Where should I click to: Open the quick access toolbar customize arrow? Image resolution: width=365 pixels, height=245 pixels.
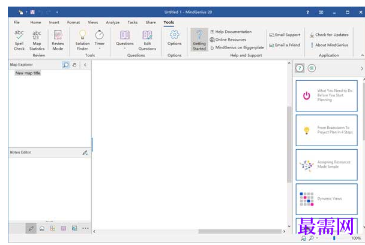pyautogui.click(x=57, y=12)
